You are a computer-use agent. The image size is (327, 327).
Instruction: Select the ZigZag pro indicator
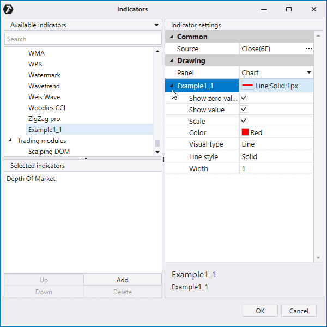44,118
